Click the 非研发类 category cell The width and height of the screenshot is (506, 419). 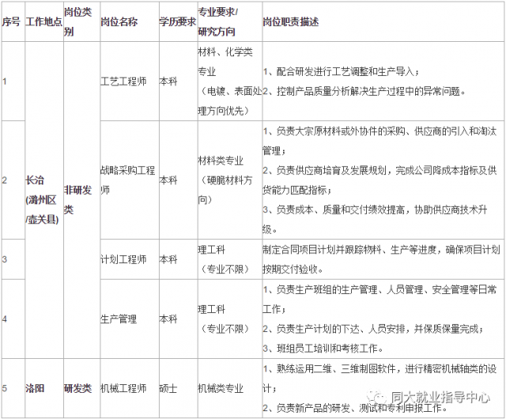(x=79, y=200)
